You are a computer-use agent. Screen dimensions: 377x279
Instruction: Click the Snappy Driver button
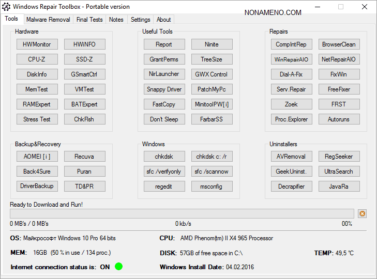(164, 89)
